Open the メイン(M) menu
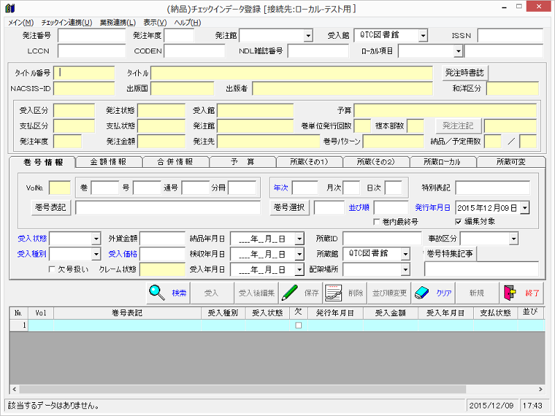The image size is (555, 416). (x=21, y=23)
